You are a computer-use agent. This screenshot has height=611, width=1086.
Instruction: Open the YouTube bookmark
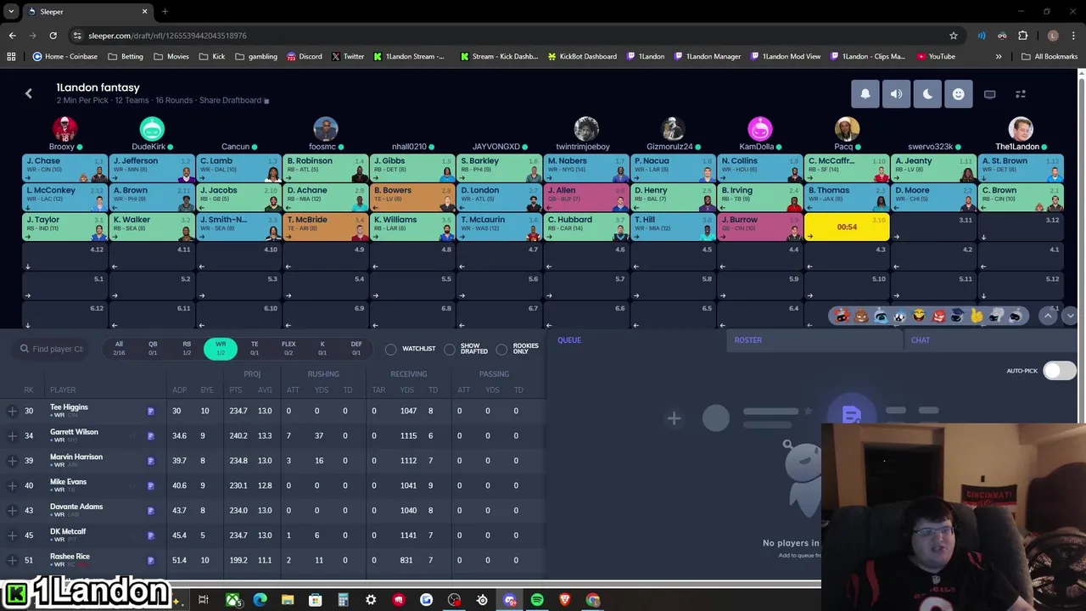click(x=936, y=57)
